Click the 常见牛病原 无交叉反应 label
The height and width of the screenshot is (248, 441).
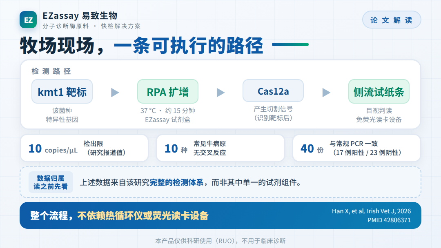pos(210,148)
